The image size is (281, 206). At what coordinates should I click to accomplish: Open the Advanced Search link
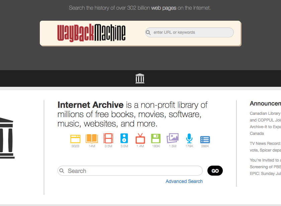click(184, 181)
